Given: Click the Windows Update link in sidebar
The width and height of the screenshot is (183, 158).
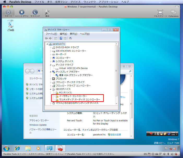Looking at the screenshot, I should click(x=38, y=125).
